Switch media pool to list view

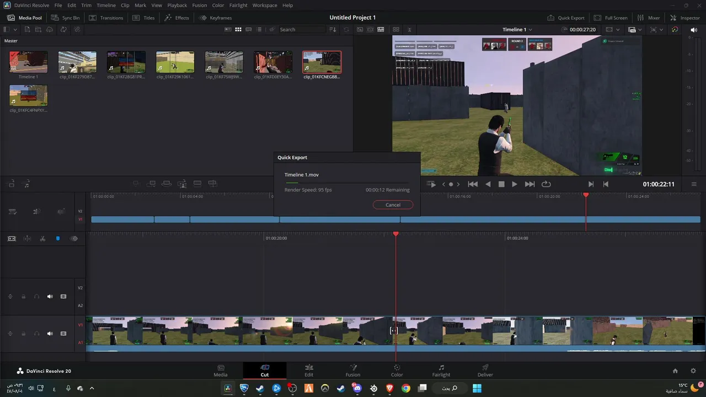259,29
